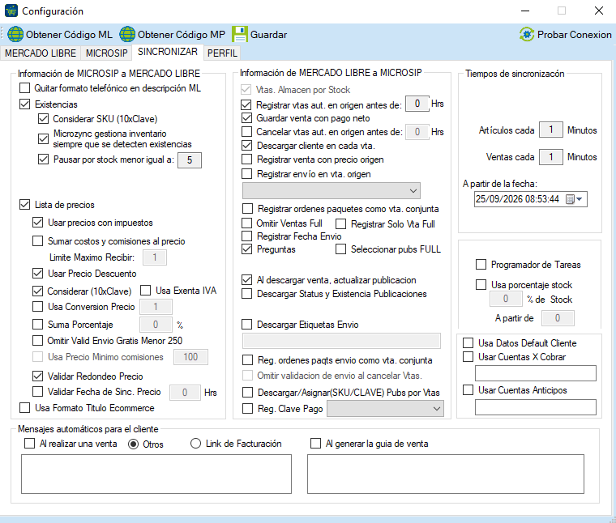Uncheck Descargar cliente en cada vta.

pos(246,146)
